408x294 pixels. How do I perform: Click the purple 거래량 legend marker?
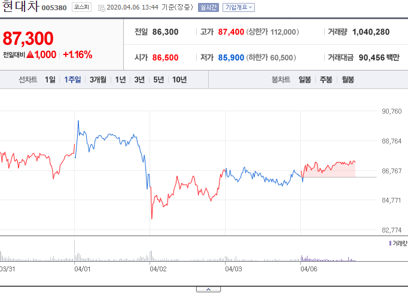(390, 243)
